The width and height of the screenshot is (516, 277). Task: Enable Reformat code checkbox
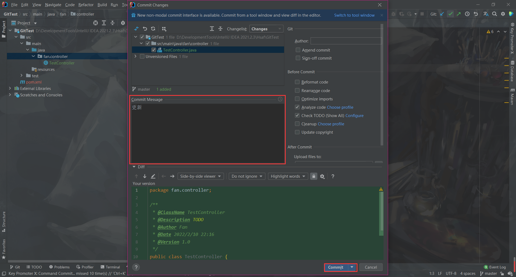pyautogui.click(x=297, y=82)
